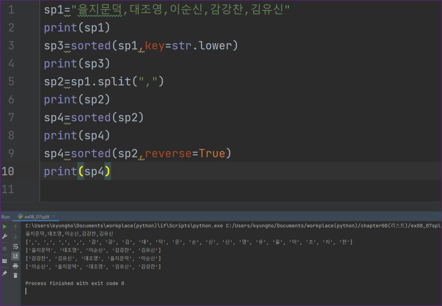Click console list starting with '이순신'
442x306 pixels.
[93, 267]
